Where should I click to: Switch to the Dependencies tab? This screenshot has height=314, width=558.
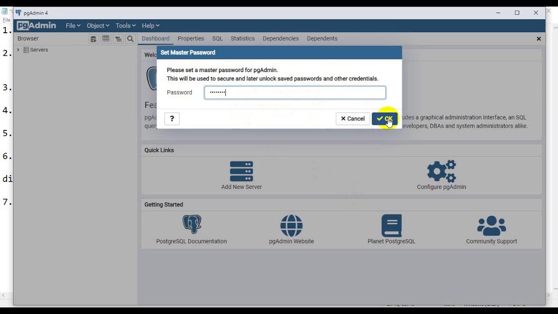(x=281, y=38)
